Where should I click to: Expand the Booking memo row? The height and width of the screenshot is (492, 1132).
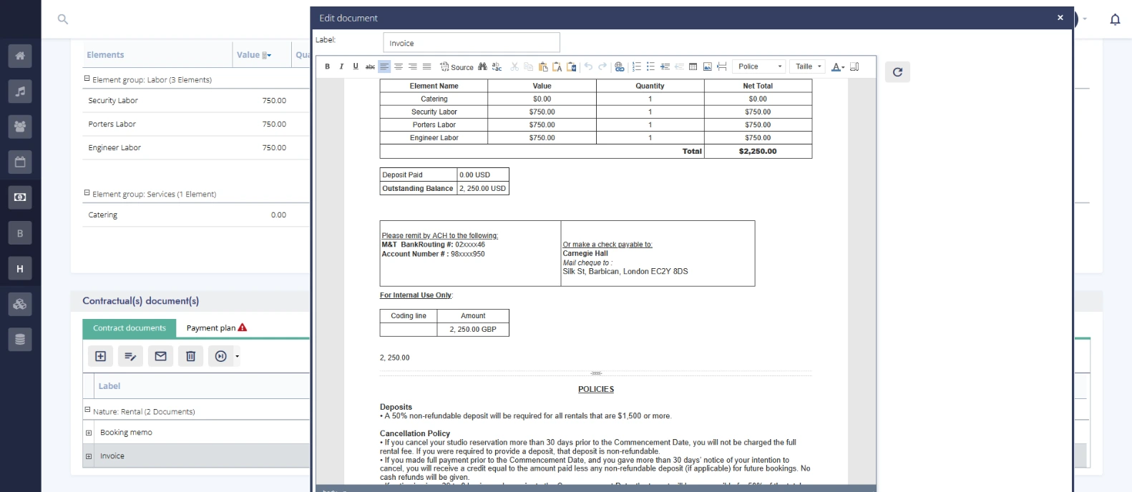tap(89, 433)
